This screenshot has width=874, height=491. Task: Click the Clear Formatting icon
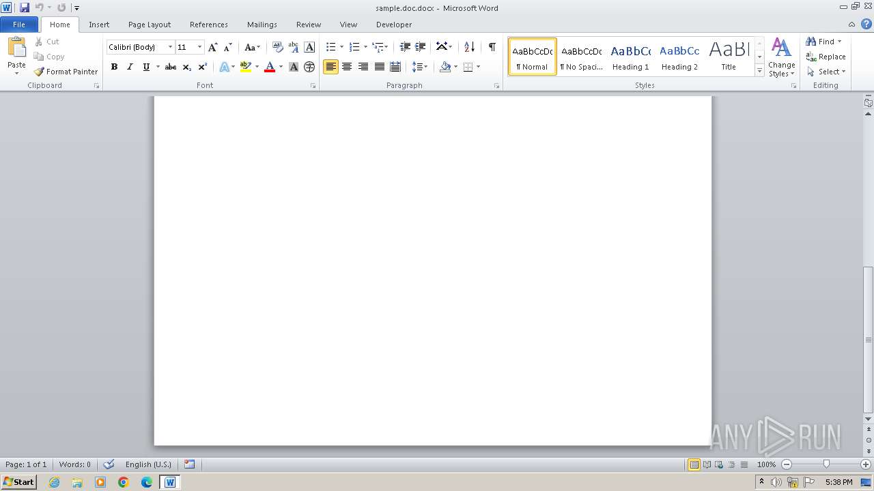coord(277,47)
